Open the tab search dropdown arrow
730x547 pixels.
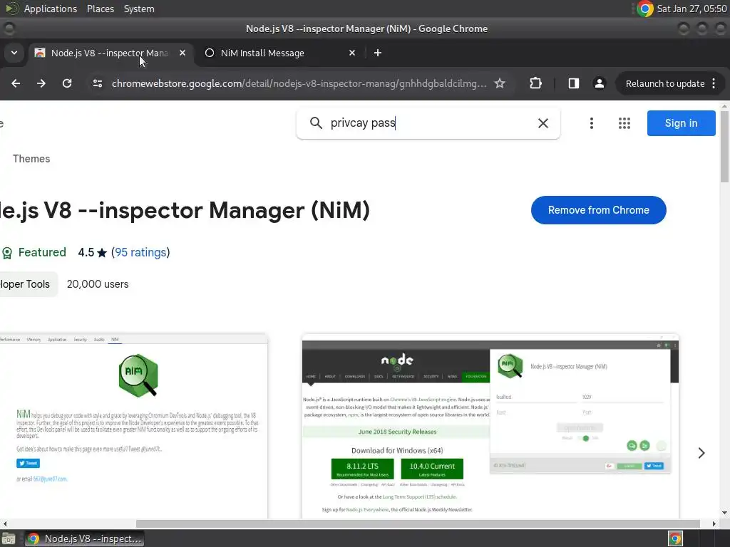point(14,53)
